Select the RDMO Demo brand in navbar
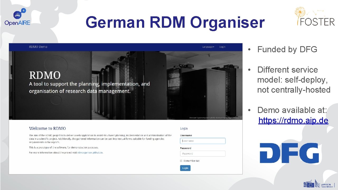The height and width of the screenshot is (190, 338). point(38,47)
